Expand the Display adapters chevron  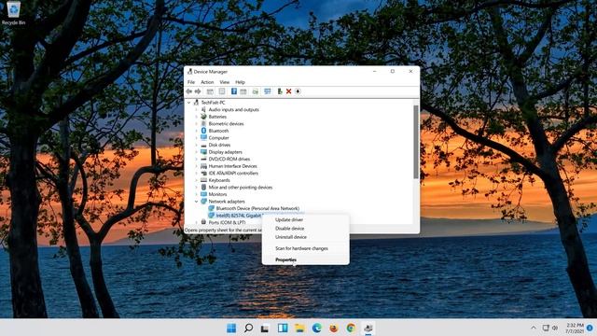tap(197, 152)
